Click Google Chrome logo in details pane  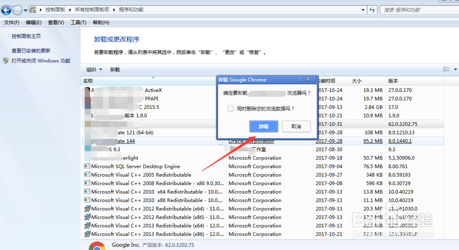pyautogui.click(x=97, y=245)
